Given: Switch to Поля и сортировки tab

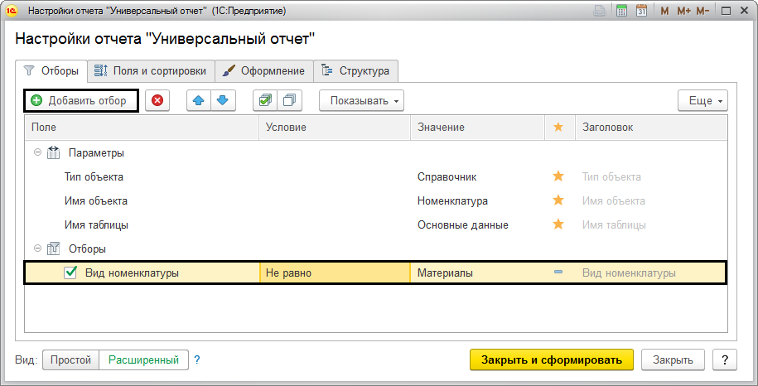Looking at the screenshot, I should 152,70.
